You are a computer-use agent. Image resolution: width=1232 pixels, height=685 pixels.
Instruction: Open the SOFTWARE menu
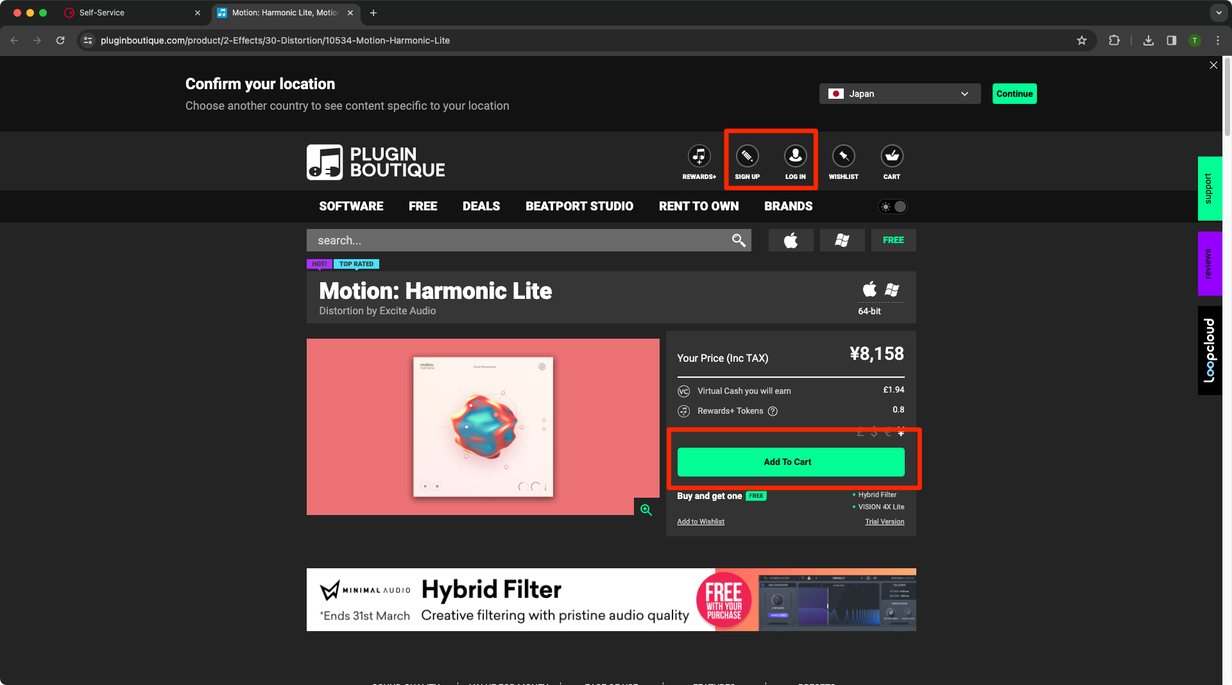tap(351, 207)
